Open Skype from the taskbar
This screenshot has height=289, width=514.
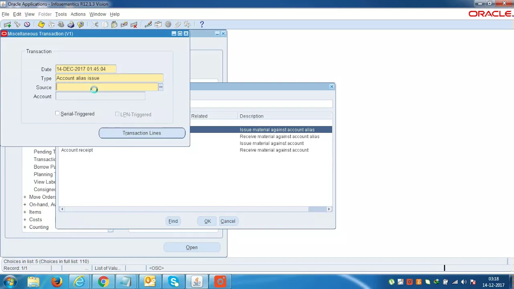tap(174, 282)
